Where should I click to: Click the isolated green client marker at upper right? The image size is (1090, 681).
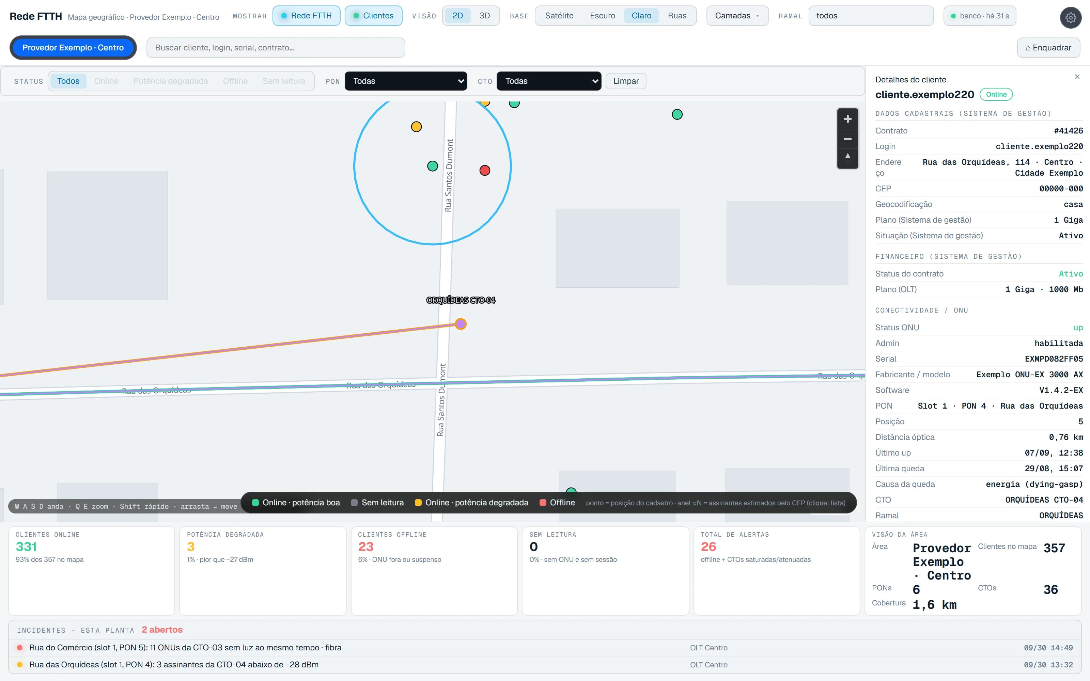pos(677,114)
